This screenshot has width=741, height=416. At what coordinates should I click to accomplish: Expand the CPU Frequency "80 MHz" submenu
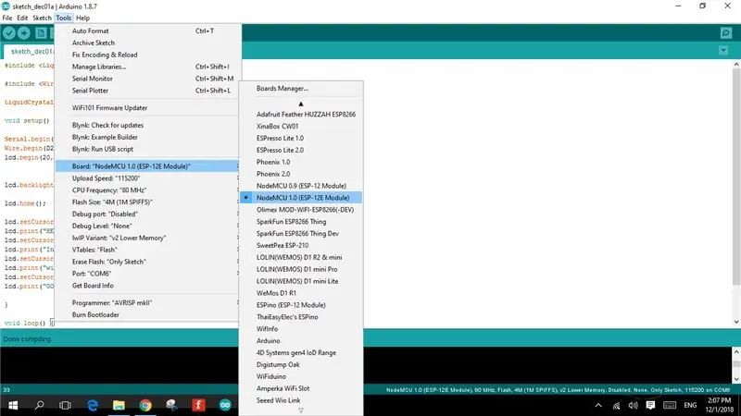point(146,190)
